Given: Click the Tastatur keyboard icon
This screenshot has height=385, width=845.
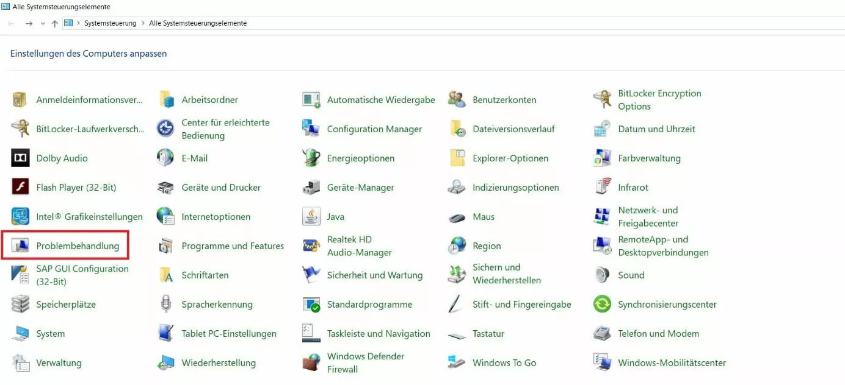Looking at the screenshot, I should (457, 334).
